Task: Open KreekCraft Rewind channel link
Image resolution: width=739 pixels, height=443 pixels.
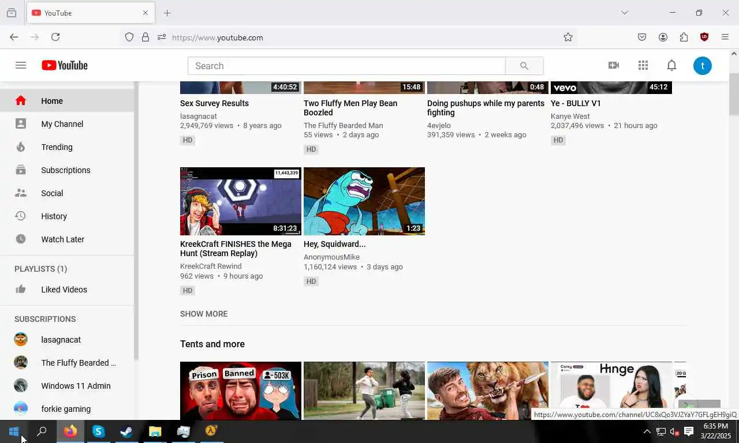Action: click(x=211, y=266)
